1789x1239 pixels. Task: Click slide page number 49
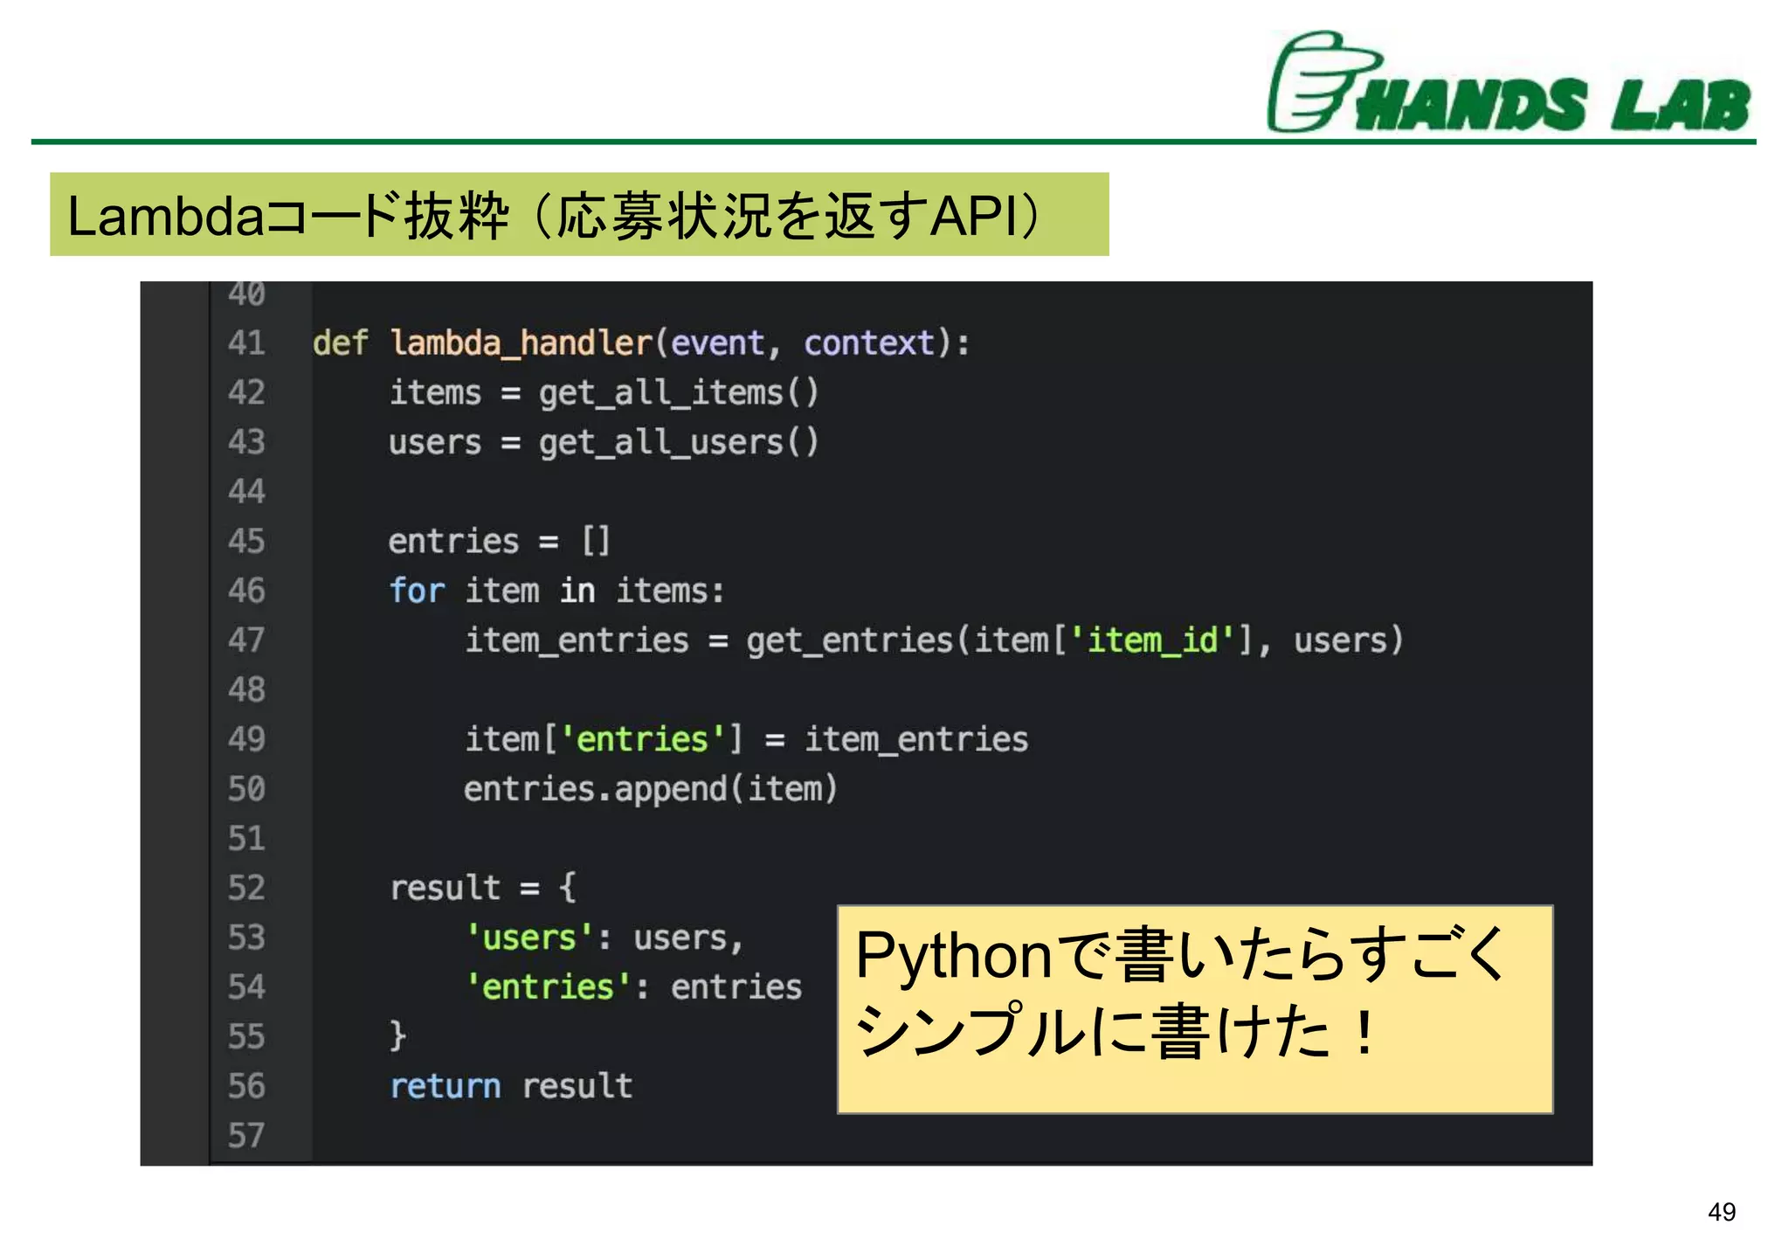1722,1212
